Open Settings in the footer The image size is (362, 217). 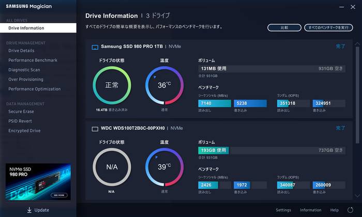283,210
